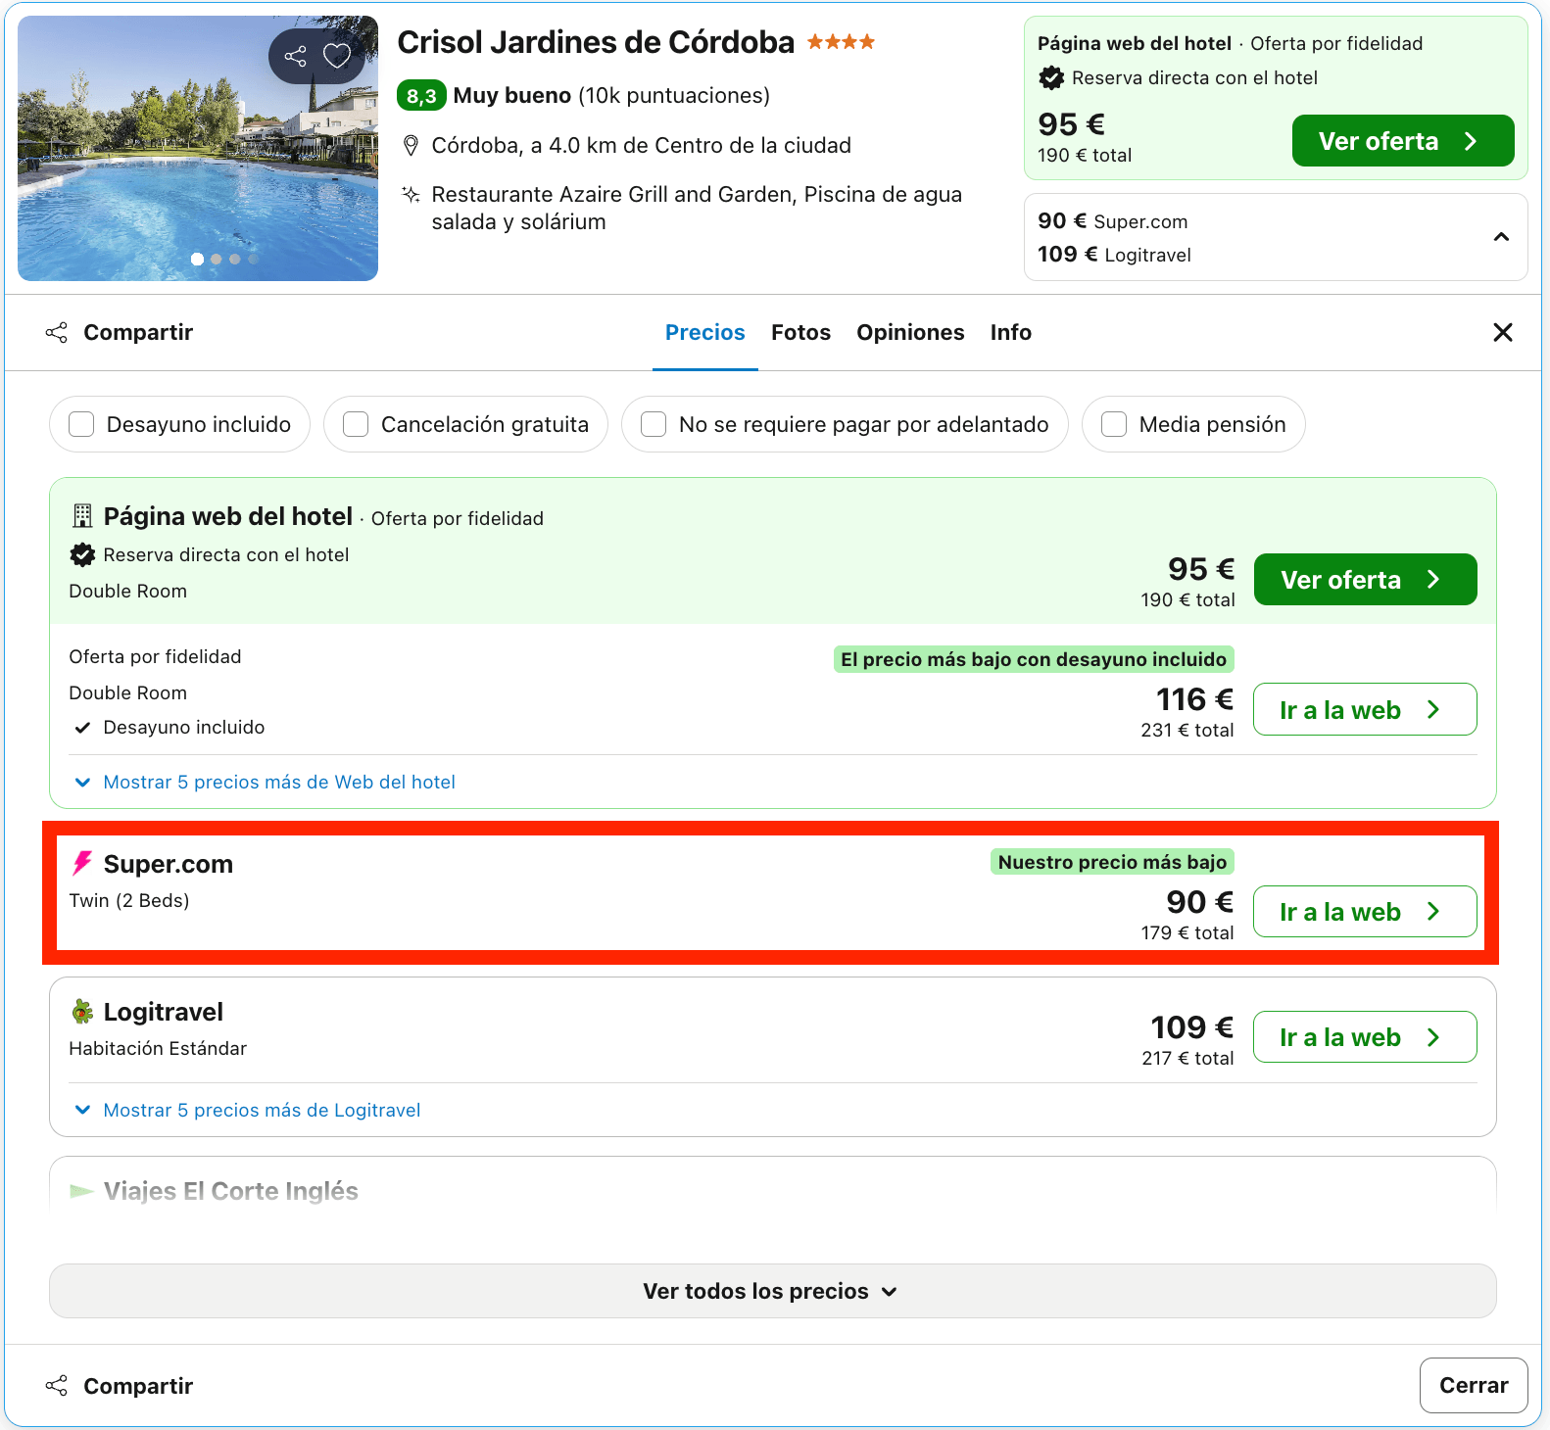The height and width of the screenshot is (1430, 1550).
Task: Click verified badge beside Reserva directa in price list
Action: pos(82,554)
